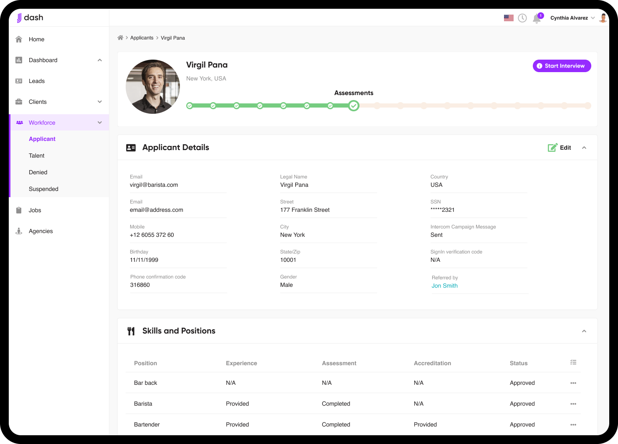Click the 11/11/1999 birthday value

pos(144,260)
